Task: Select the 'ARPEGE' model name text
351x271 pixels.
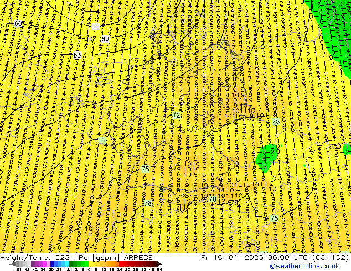Action: [x=138, y=258]
